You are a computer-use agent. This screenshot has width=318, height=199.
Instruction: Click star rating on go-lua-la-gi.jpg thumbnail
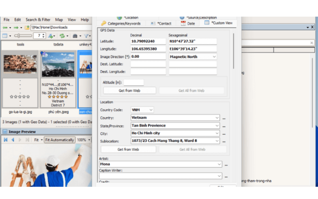tap(20, 97)
